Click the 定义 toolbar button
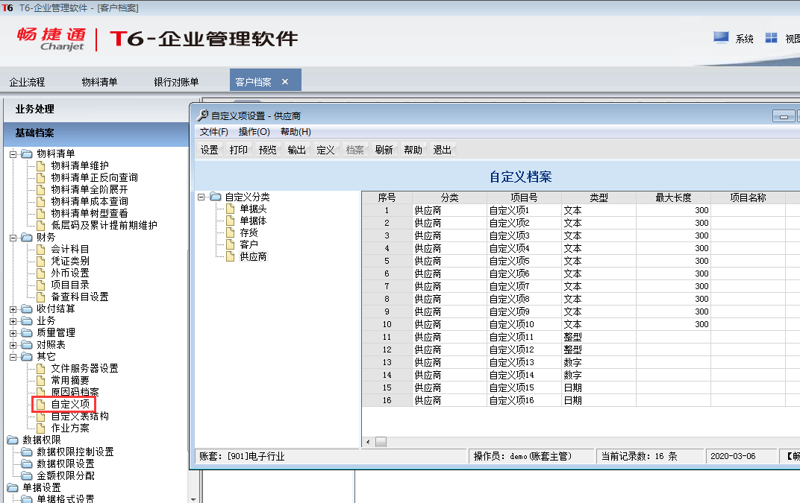This screenshot has width=800, height=503. (325, 150)
